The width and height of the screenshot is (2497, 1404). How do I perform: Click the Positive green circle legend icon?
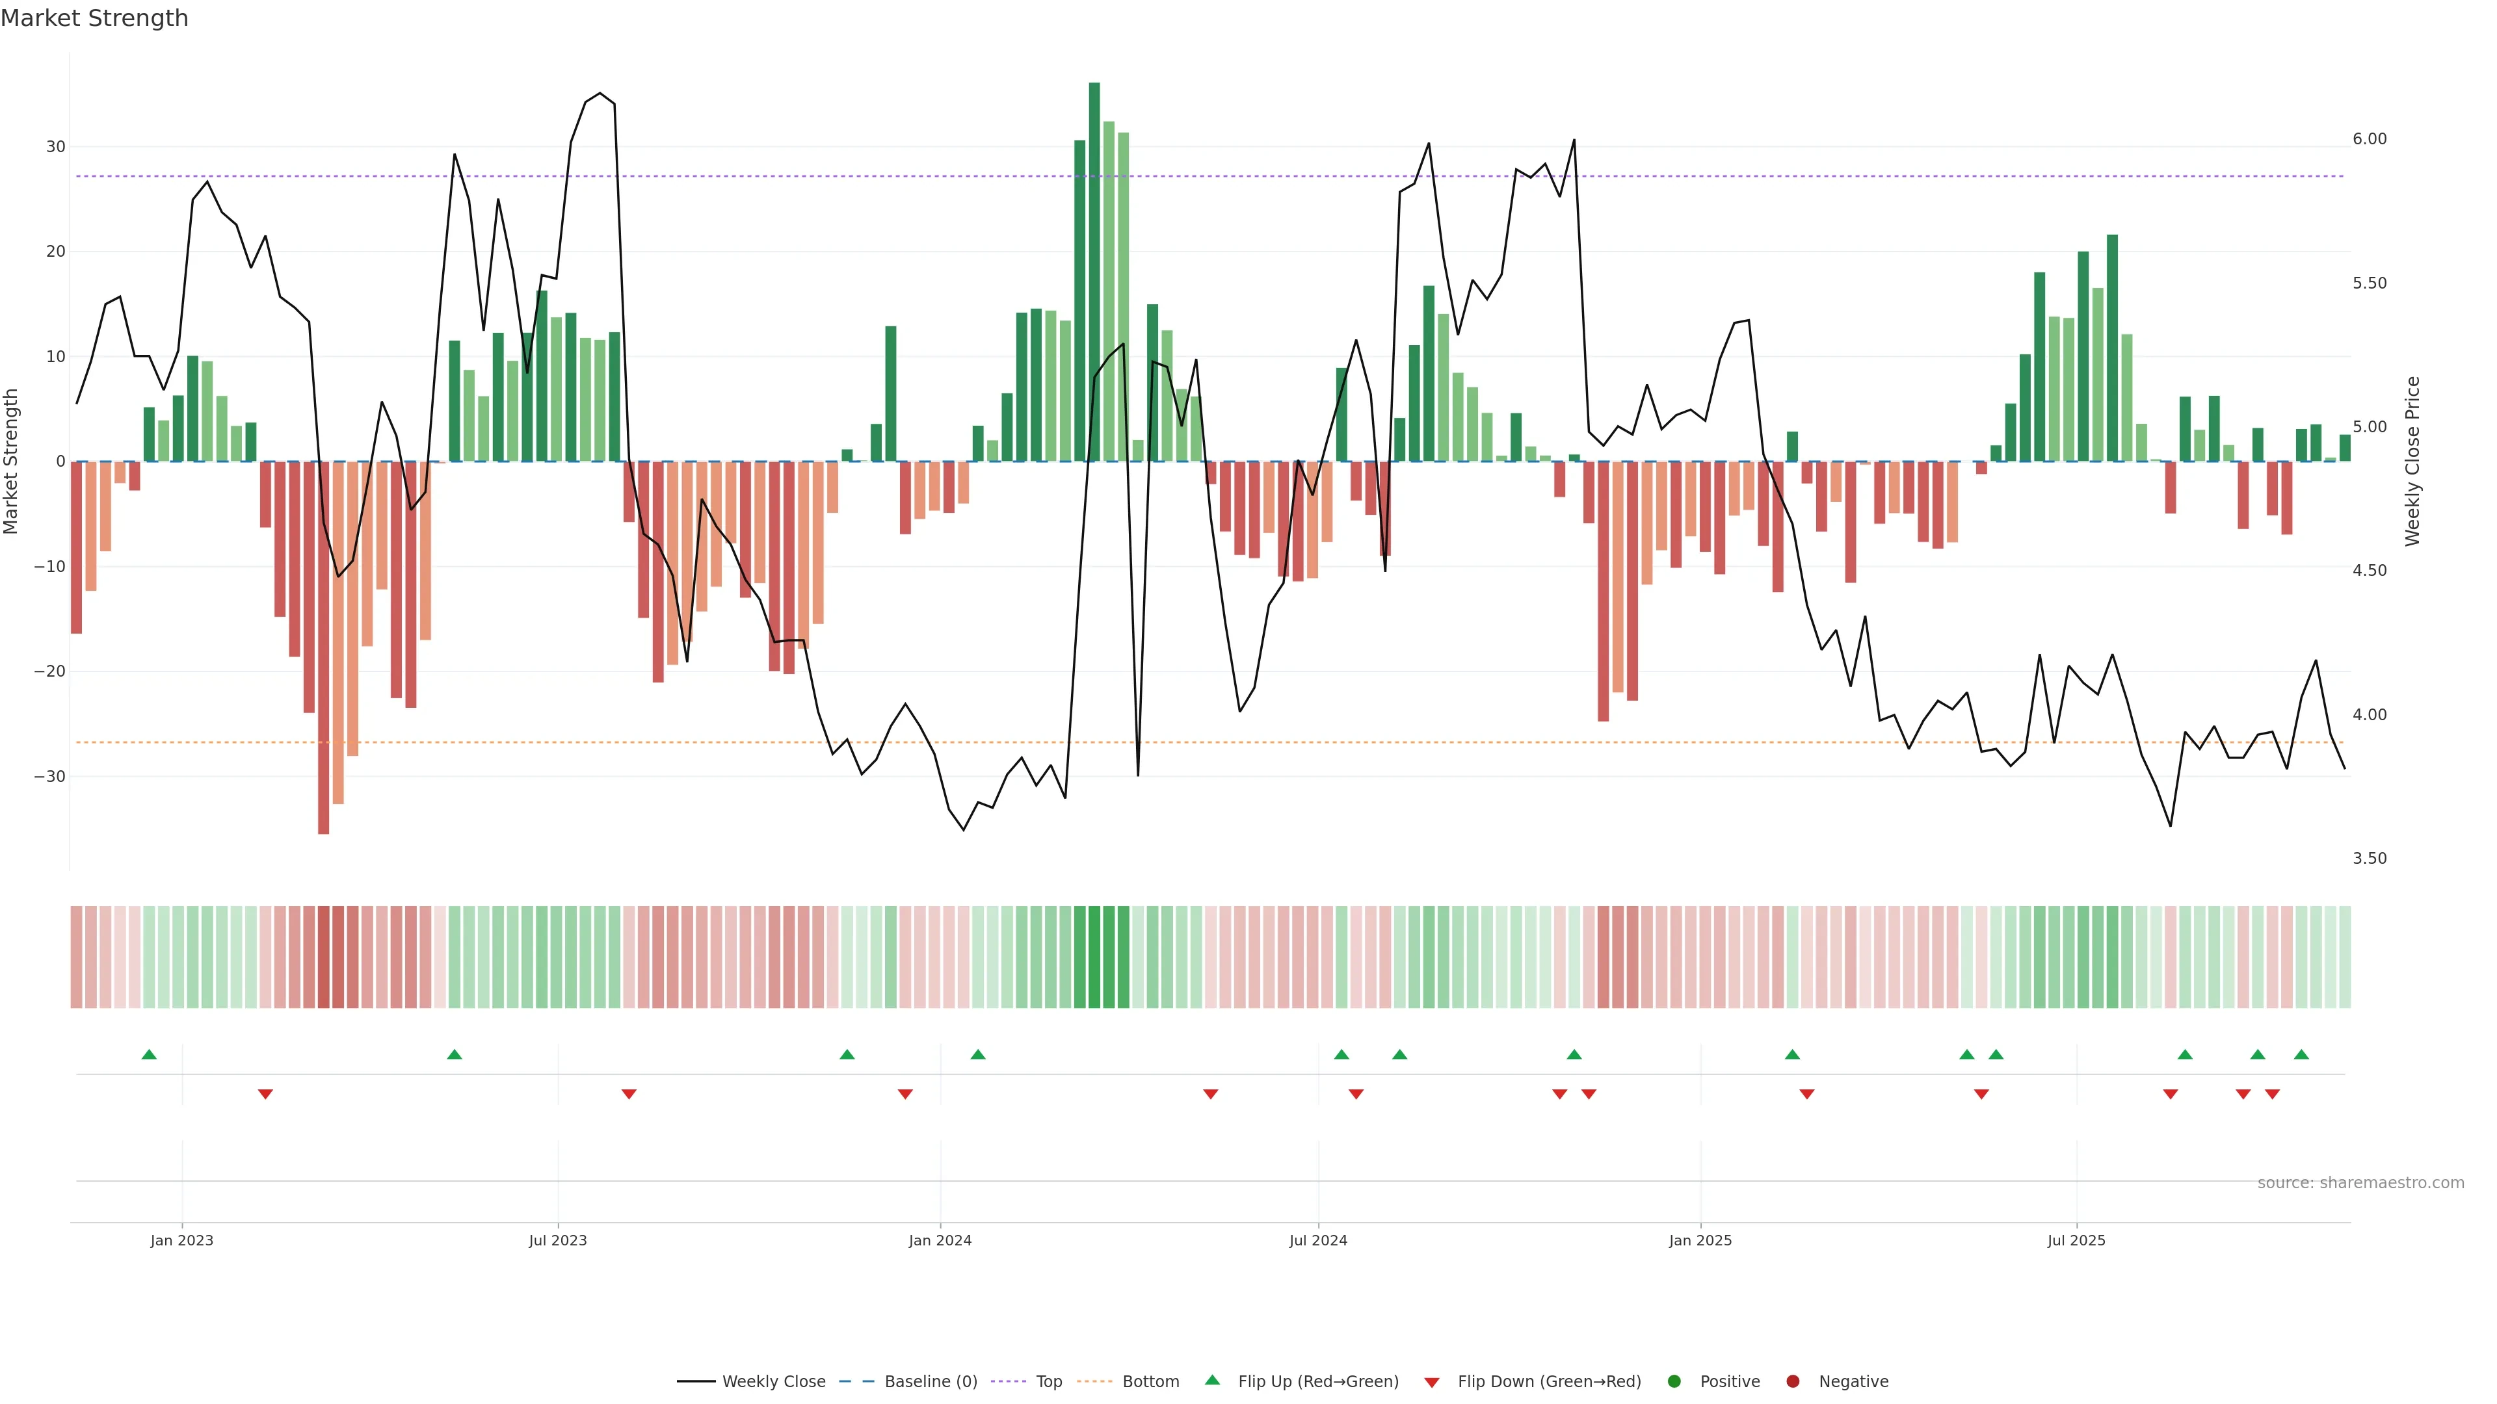tap(1674, 1381)
